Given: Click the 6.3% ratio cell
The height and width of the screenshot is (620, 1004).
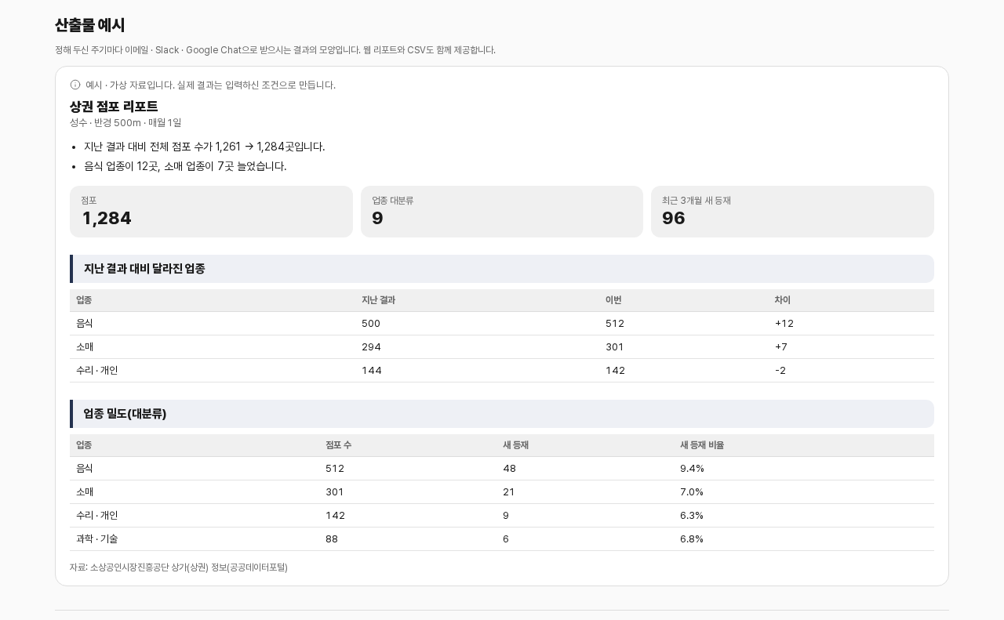Looking at the screenshot, I should [x=692, y=515].
